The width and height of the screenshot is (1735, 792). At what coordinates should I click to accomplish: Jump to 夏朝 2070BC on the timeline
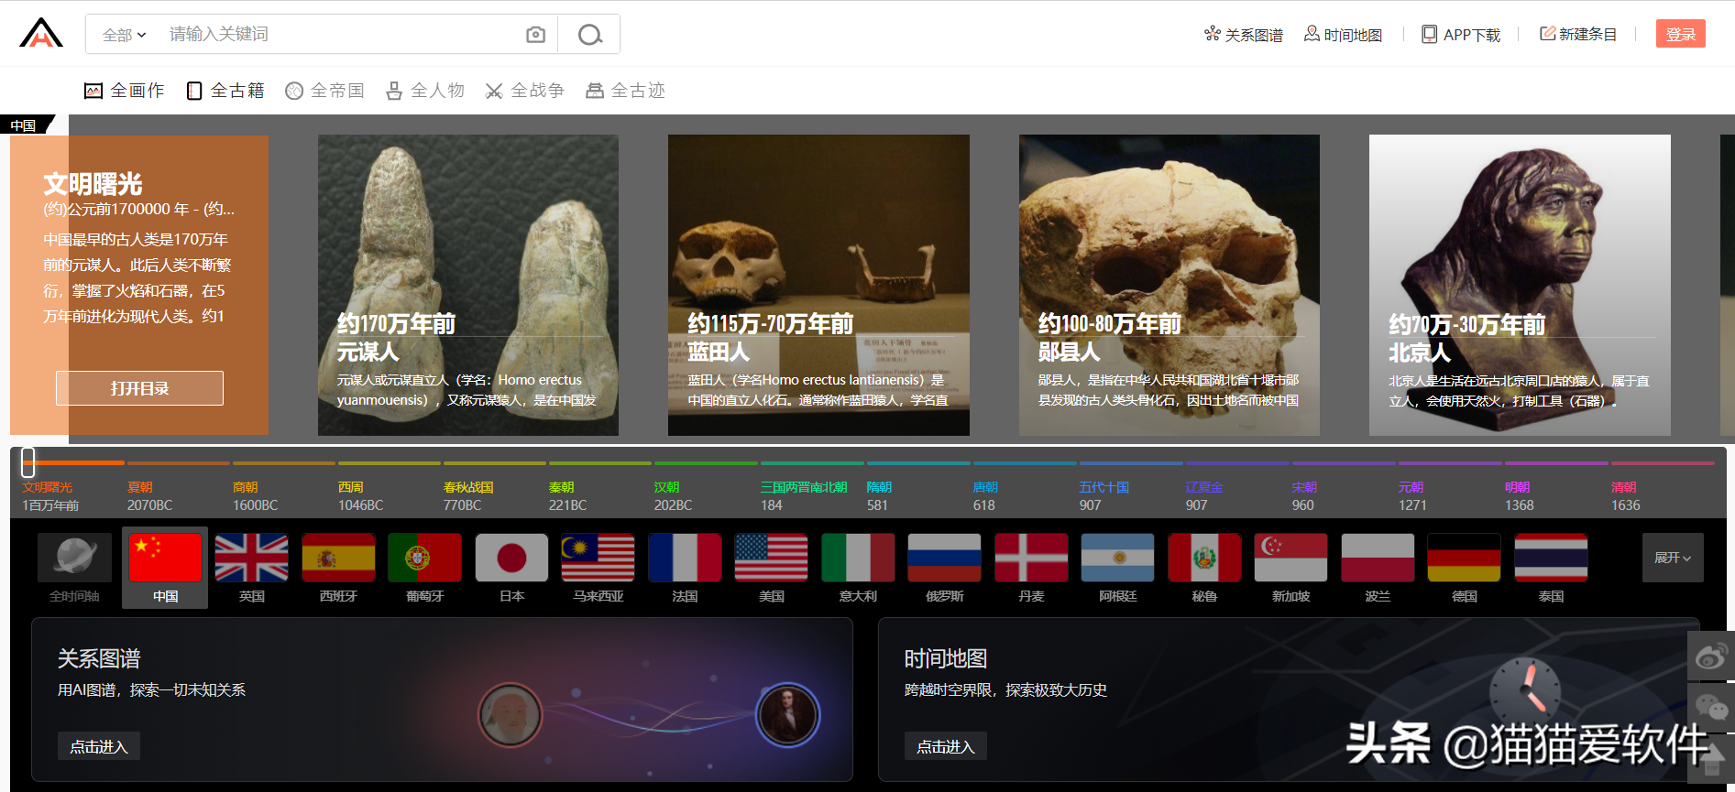coord(150,495)
